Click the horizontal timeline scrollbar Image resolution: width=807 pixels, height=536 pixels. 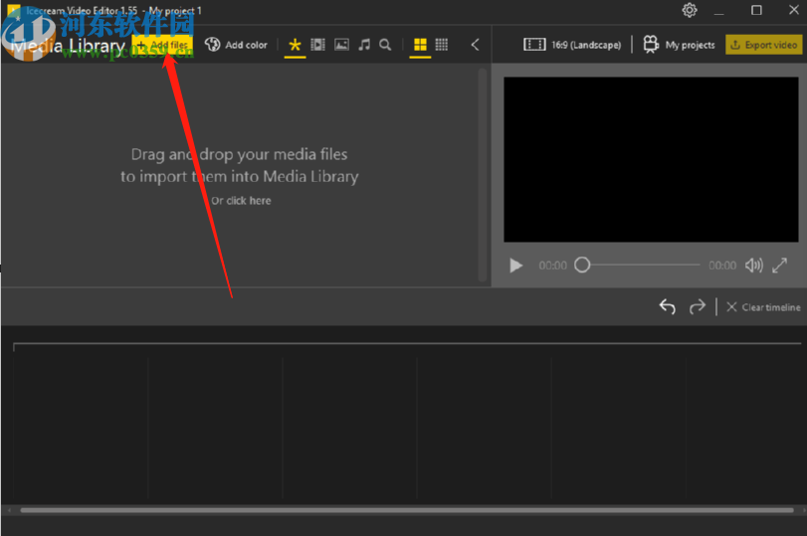coord(407,510)
